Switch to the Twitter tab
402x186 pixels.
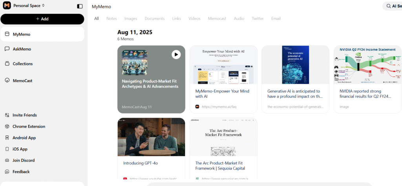(258, 18)
